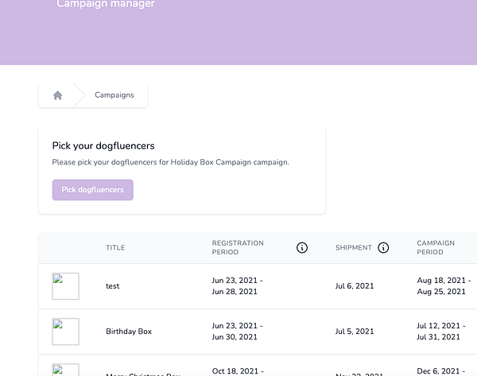Click the Shipment column header

pyautogui.click(x=354, y=248)
